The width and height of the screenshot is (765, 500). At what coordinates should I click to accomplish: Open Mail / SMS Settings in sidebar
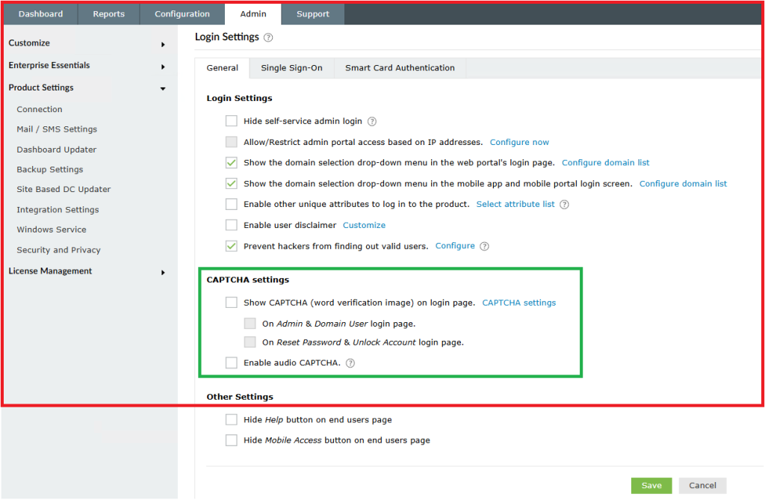(57, 129)
